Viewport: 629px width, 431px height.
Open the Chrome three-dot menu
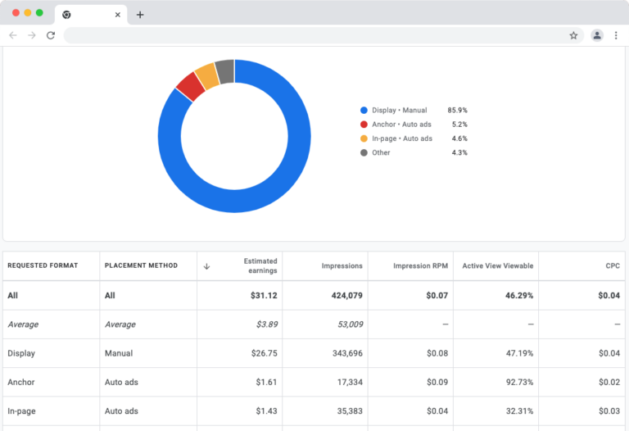click(616, 35)
